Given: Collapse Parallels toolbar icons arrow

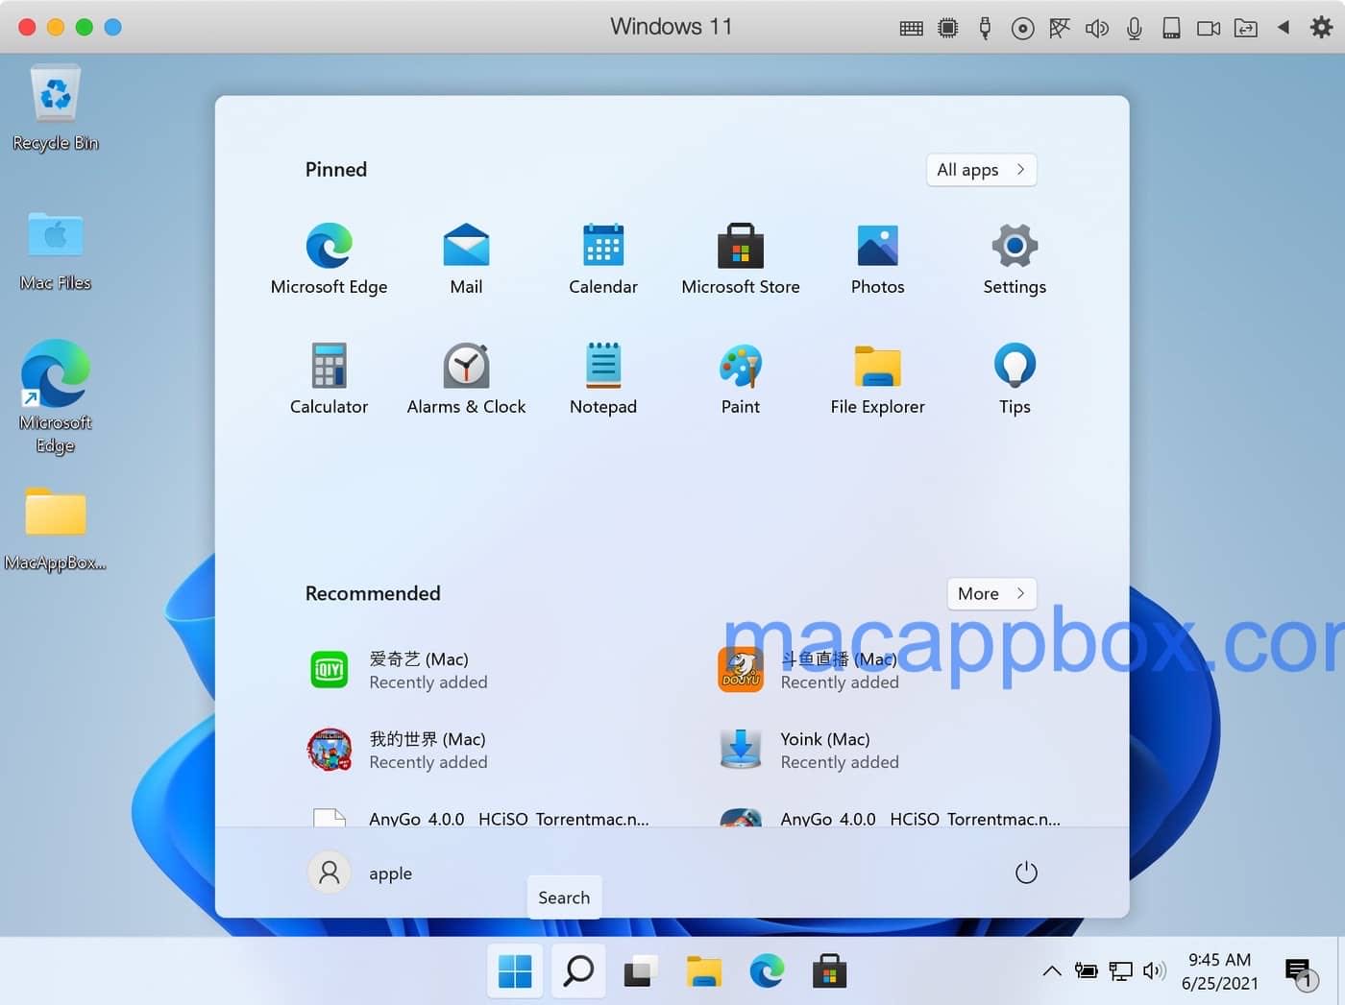Looking at the screenshot, I should coord(1284,28).
